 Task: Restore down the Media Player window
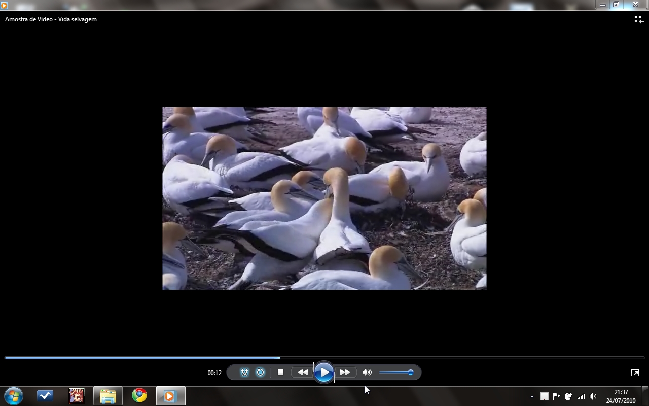point(616,5)
